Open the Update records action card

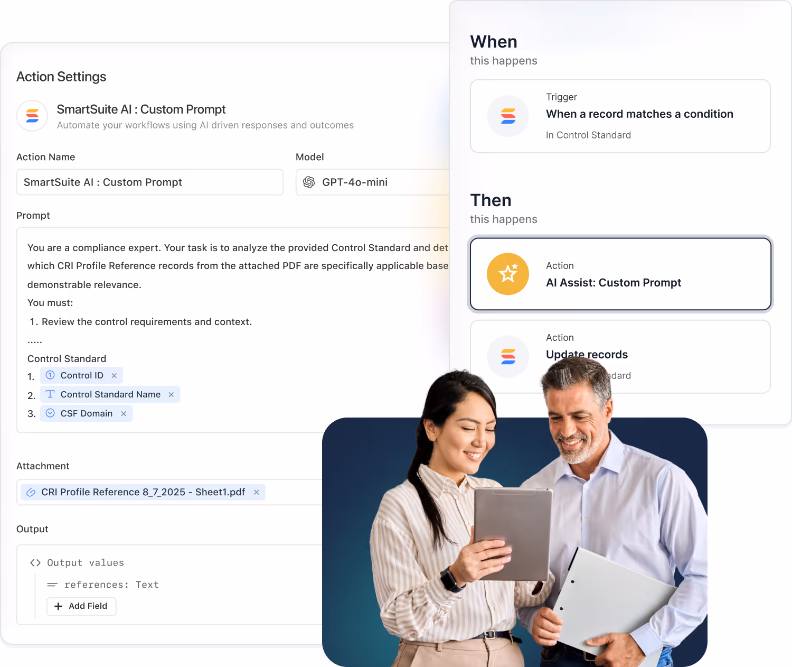(620, 356)
